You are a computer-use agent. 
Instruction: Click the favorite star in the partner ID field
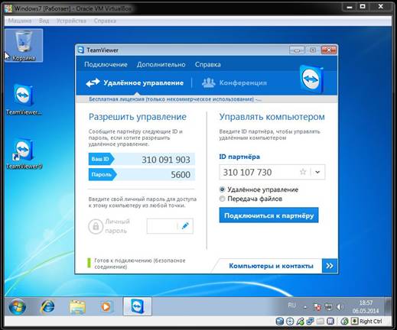click(x=303, y=172)
